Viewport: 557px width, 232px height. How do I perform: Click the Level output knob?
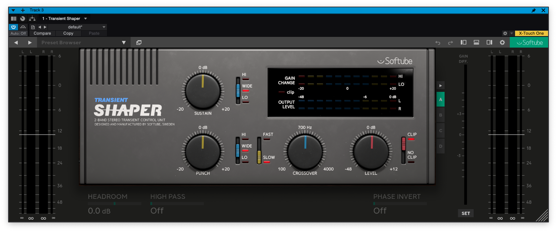click(x=371, y=151)
